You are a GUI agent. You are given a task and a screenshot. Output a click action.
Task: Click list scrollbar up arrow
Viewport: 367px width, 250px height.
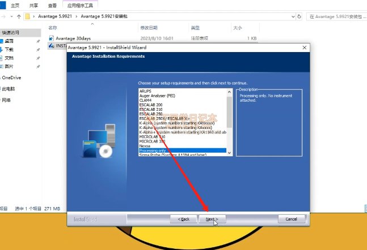coord(229,92)
